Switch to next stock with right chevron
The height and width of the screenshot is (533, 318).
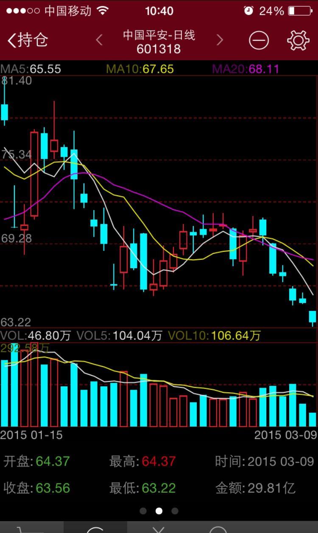point(220,40)
